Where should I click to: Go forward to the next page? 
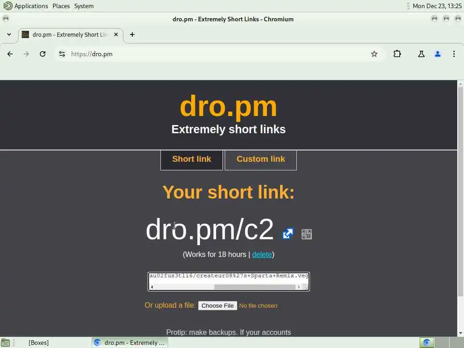(x=26, y=54)
